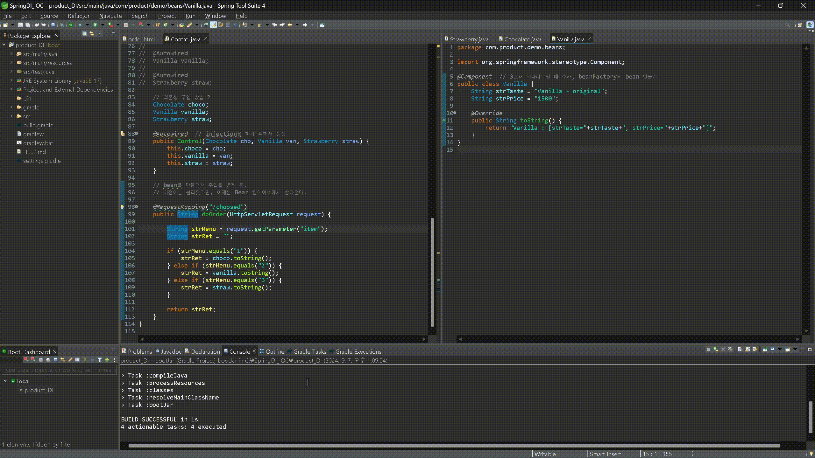This screenshot has width=815, height=458.
Task: Switch to the Chocolate.java editor tab
Action: tap(522, 39)
